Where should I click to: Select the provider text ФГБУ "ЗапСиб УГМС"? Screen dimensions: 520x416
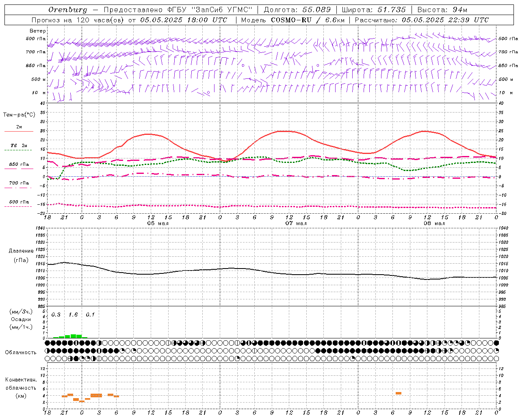coord(210,10)
